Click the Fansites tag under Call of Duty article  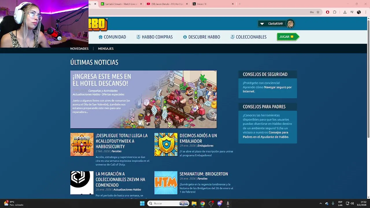click(116, 151)
